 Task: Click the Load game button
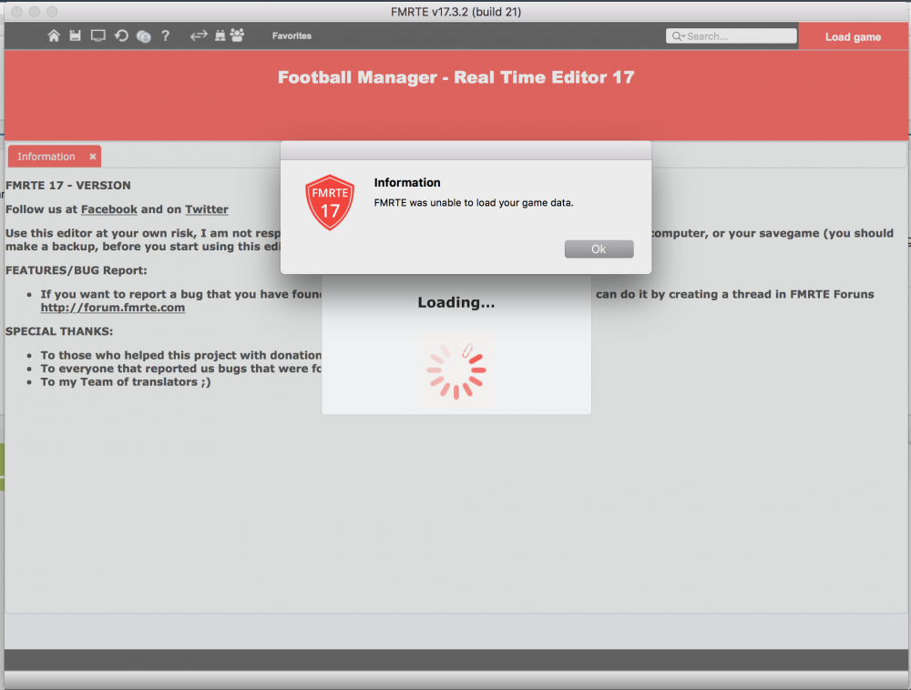point(853,36)
